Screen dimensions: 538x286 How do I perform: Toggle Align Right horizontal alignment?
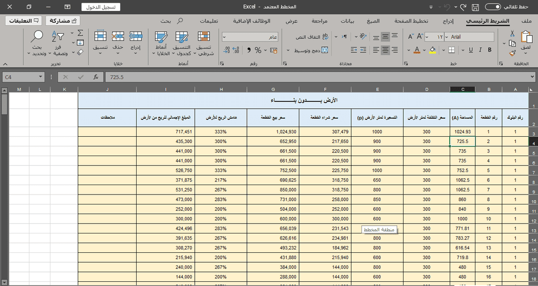(x=395, y=50)
